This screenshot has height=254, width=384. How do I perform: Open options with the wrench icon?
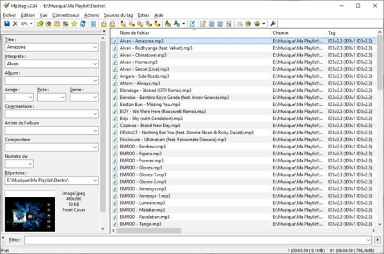[273, 24]
